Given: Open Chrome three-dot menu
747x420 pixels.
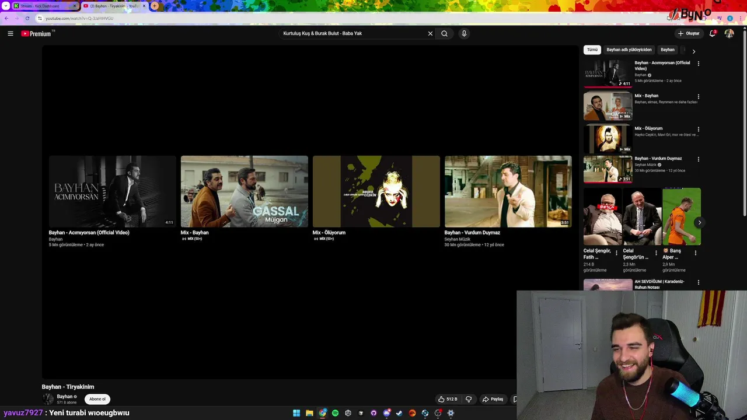Looking at the screenshot, I should point(740,18).
